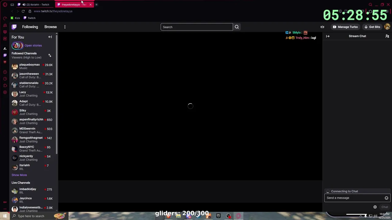This screenshot has height=220, width=392.
Task: Open Opera GX main menu logo
Action: click(x=5, y=5)
